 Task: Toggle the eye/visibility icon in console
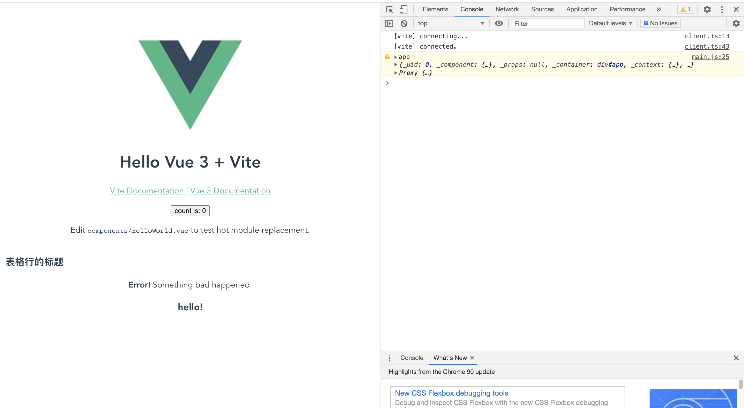pyautogui.click(x=498, y=23)
